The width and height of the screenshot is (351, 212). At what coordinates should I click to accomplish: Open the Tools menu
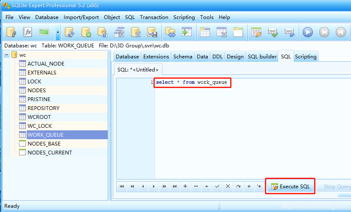[x=206, y=17]
